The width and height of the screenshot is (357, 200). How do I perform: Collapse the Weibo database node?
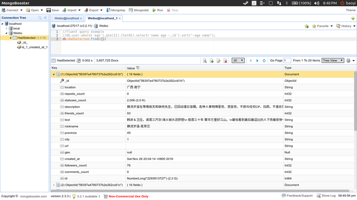pos(6,33)
